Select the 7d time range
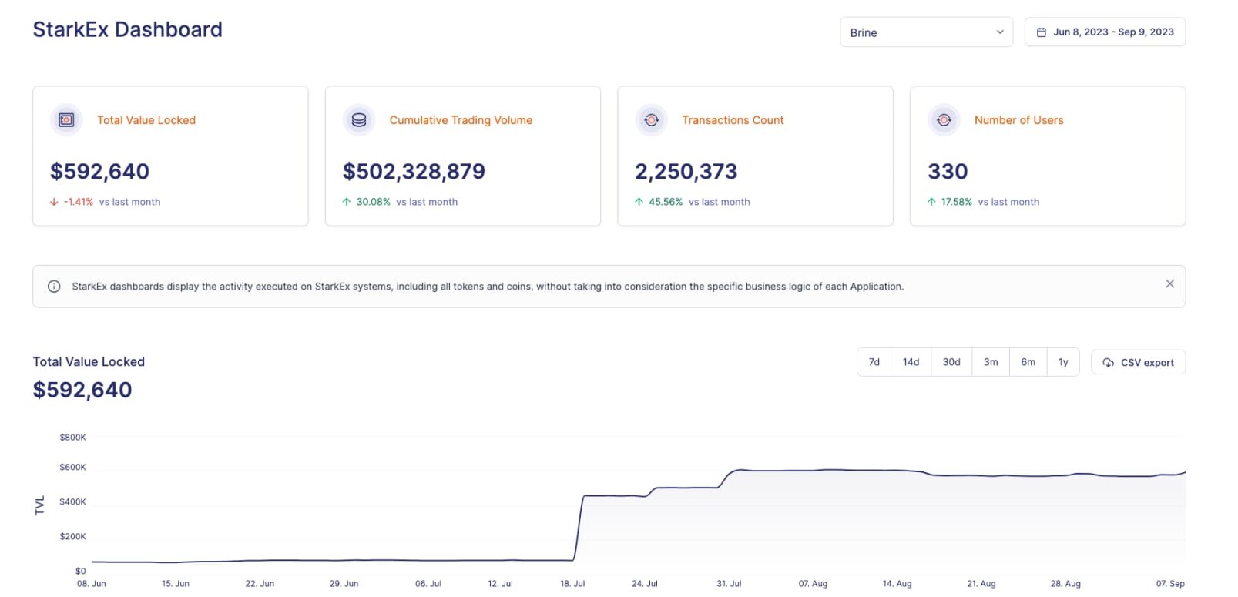Screen dimensions: 1238x597 pyautogui.click(x=874, y=362)
